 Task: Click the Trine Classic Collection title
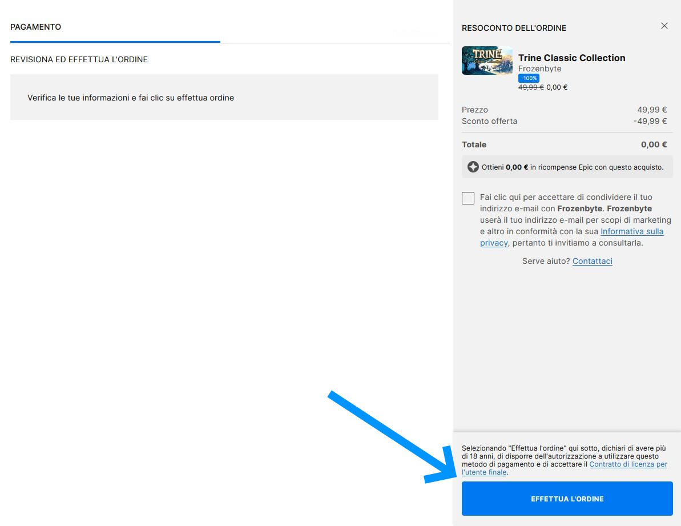(x=571, y=58)
